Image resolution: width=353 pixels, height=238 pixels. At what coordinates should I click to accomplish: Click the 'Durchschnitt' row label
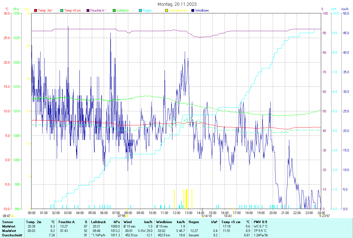(x=12, y=235)
